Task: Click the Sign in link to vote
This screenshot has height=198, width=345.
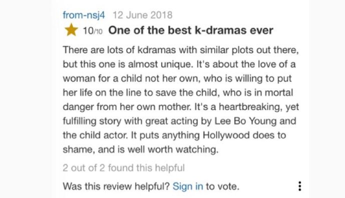Action: click(188, 186)
